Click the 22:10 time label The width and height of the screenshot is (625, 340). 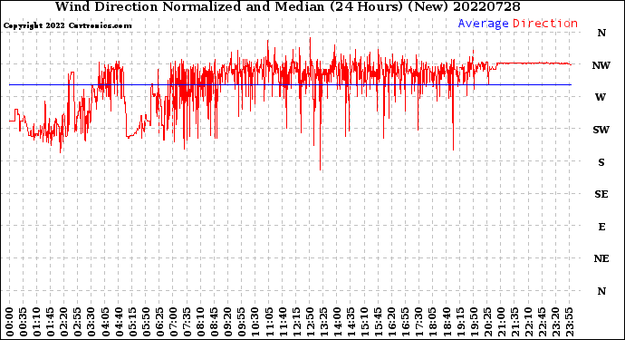point(528,322)
